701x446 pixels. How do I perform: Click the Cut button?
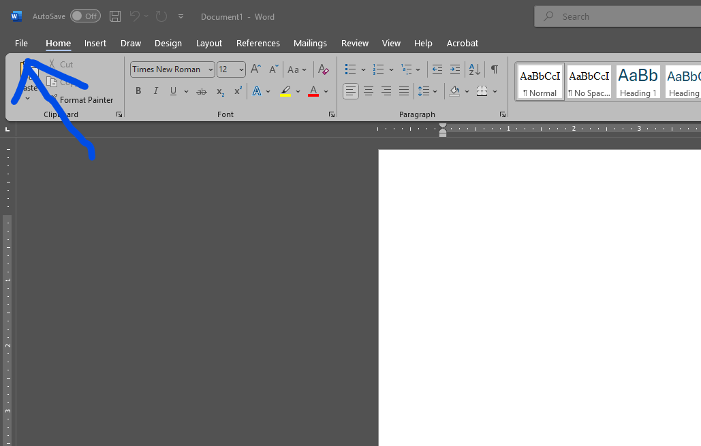pyautogui.click(x=61, y=65)
